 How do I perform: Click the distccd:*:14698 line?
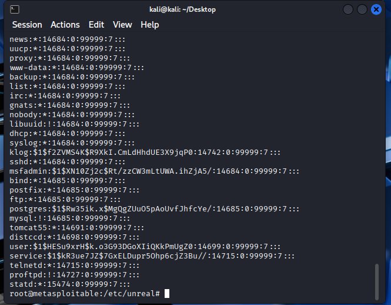(x=75, y=237)
